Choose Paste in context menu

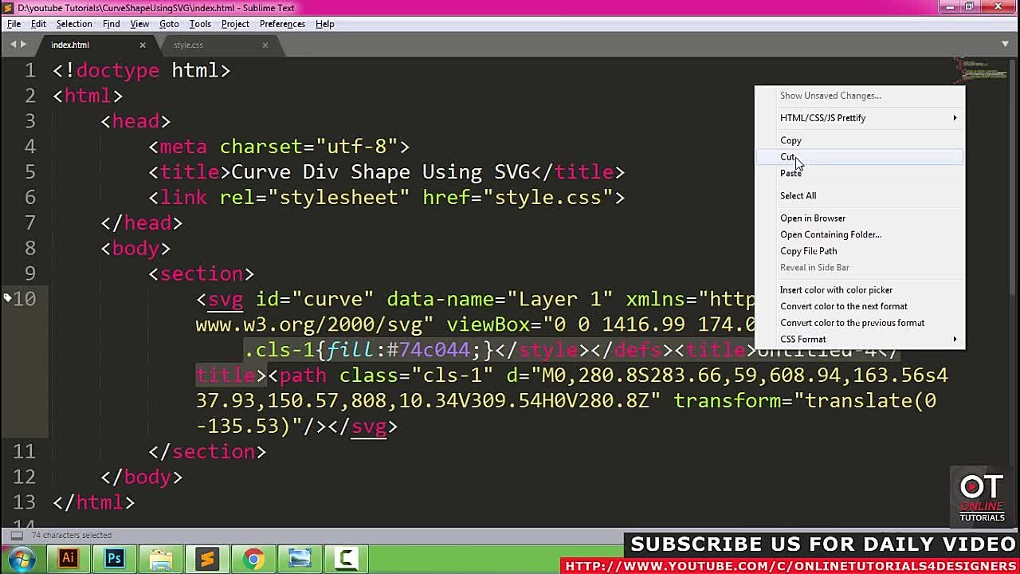860,174
